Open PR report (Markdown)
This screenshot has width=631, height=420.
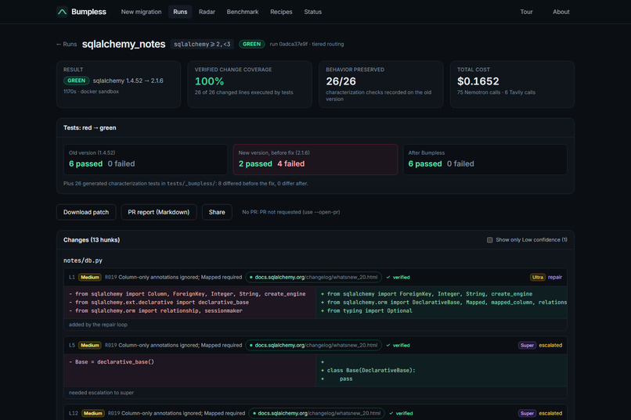point(159,212)
